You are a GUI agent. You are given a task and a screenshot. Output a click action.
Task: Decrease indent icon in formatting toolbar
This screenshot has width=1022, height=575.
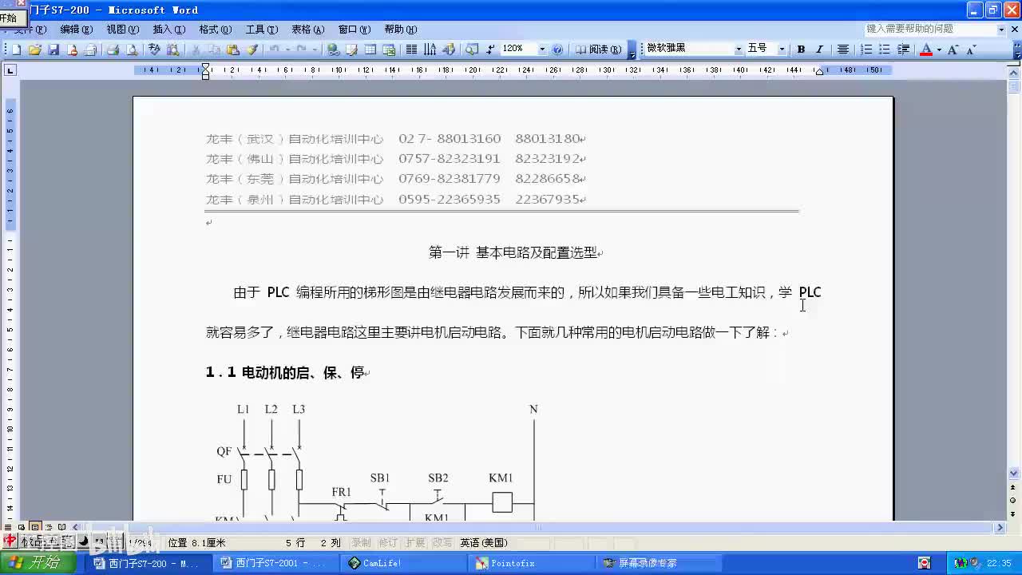904,50
